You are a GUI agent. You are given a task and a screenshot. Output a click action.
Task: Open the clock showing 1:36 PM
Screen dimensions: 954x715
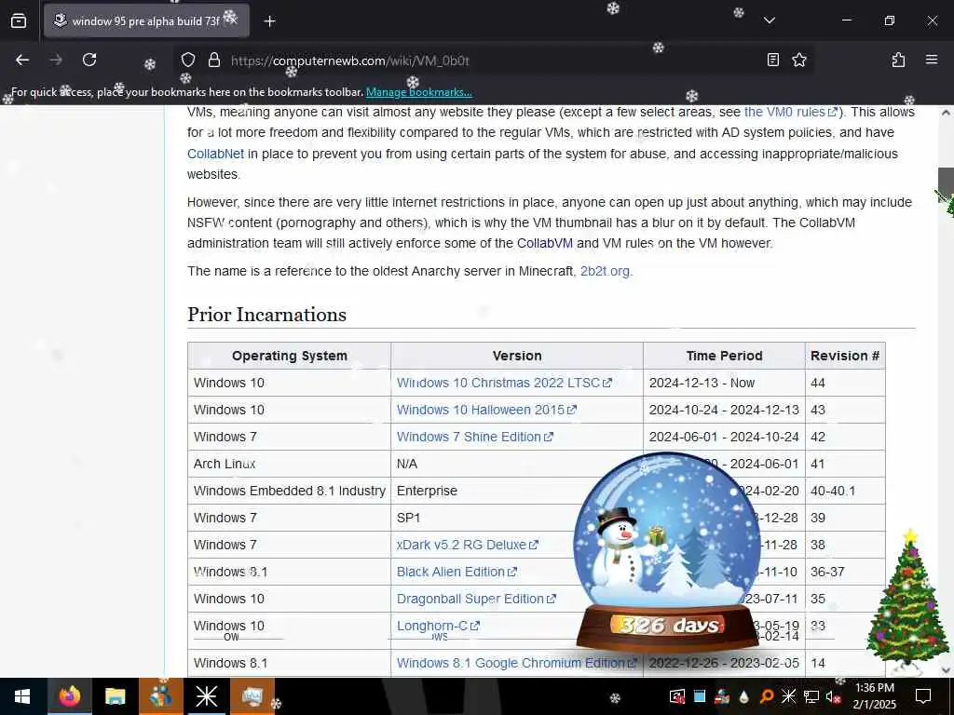(874, 696)
